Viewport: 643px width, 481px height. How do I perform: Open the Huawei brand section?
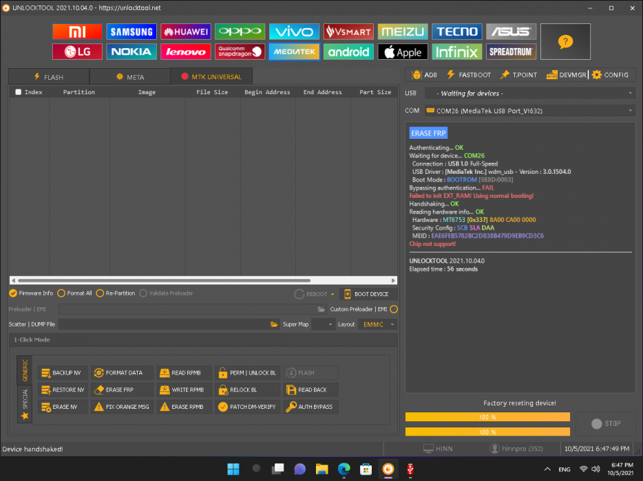pyautogui.click(x=186, y=32)
